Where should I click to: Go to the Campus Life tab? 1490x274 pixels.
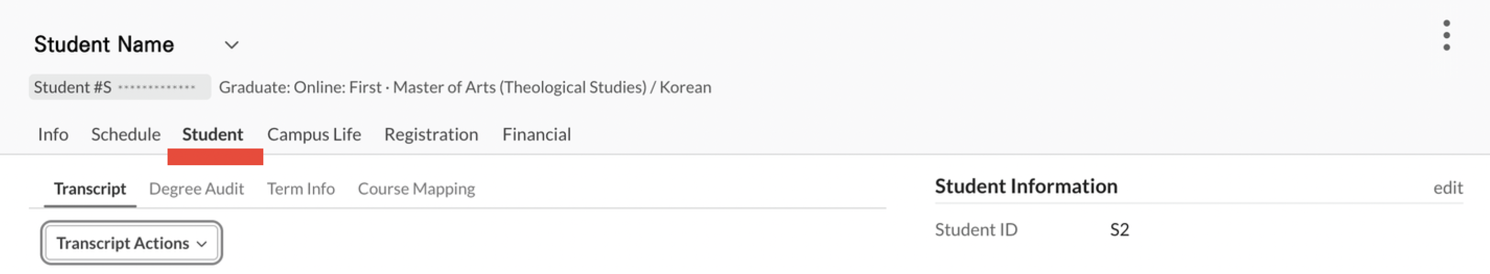click(314, 135)
